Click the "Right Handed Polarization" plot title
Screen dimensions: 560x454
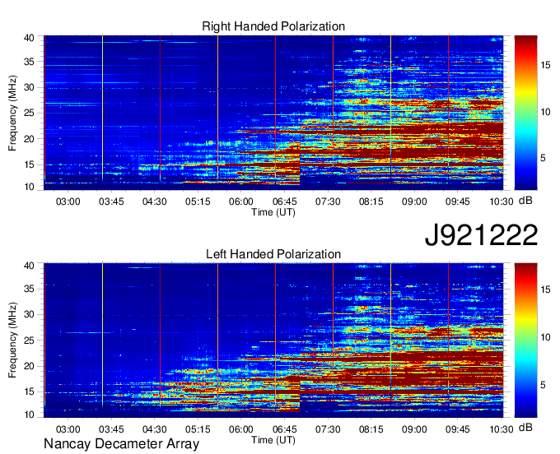[x=273, y=26]
